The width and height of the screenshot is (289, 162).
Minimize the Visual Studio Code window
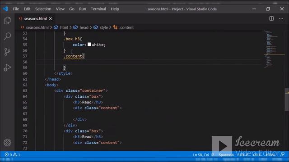pos(254,9)
